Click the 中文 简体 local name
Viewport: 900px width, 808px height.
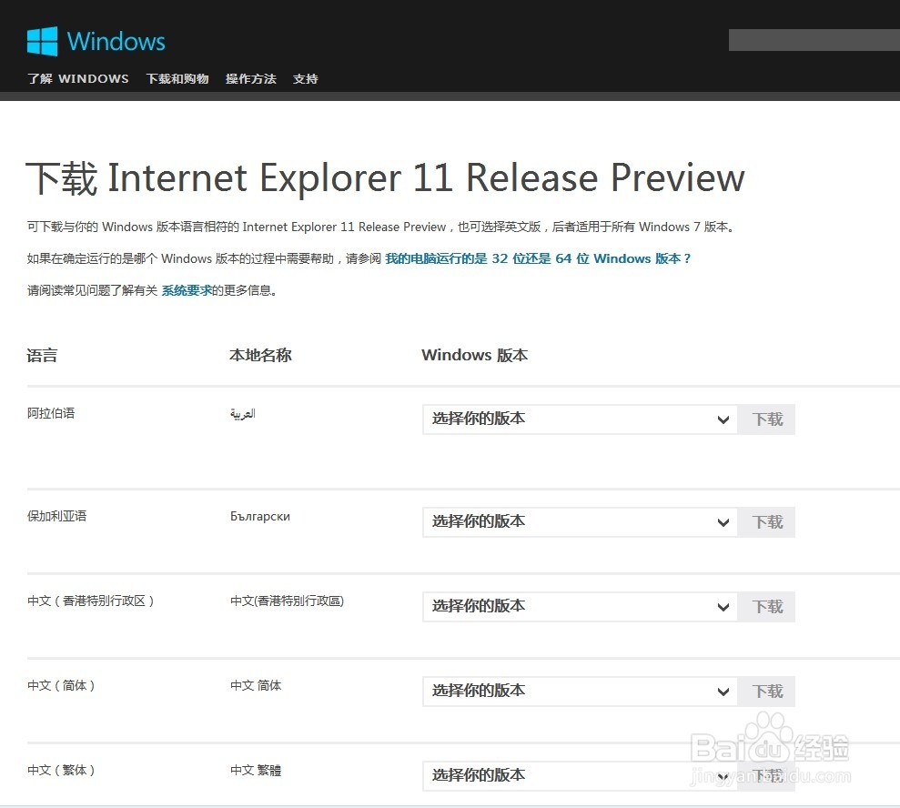coord(256,685)
